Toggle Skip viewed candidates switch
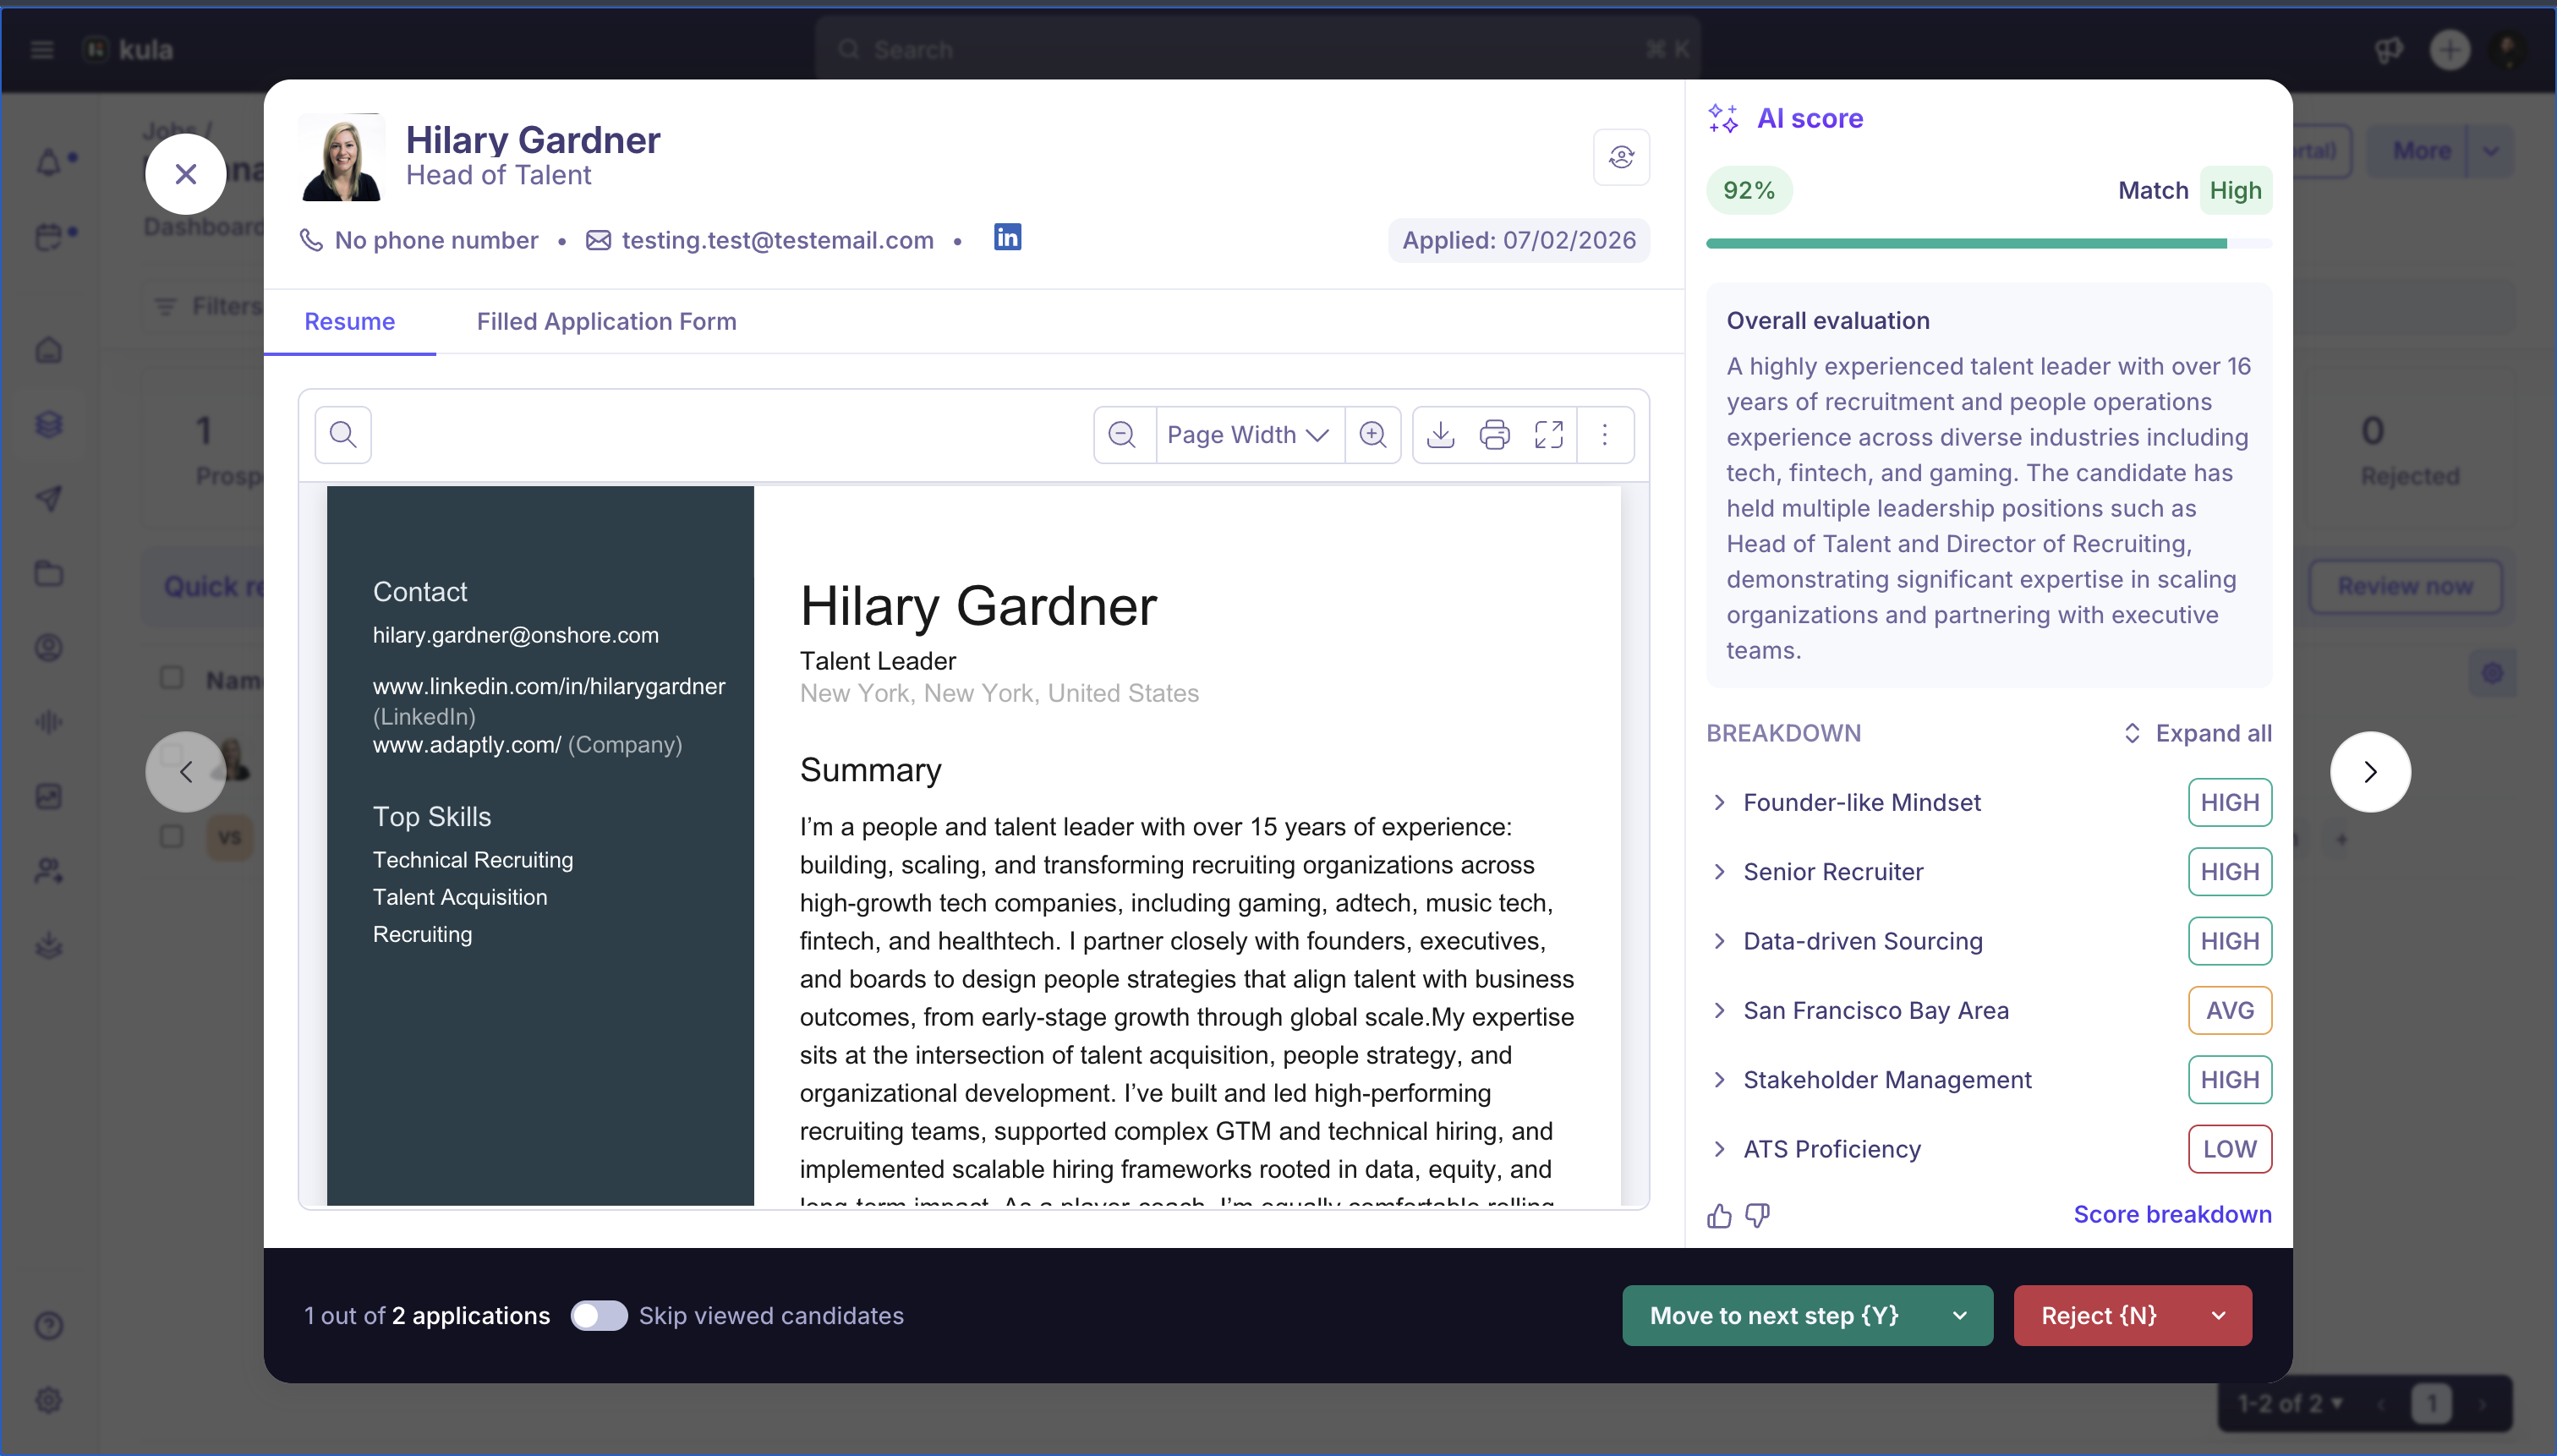 pos(598,1315)
